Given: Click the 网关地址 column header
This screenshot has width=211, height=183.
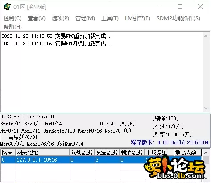Looking at the screenshot, I should tap(43, 152).
